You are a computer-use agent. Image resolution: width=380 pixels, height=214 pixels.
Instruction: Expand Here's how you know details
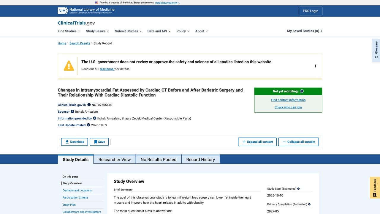tap(168, 3)
